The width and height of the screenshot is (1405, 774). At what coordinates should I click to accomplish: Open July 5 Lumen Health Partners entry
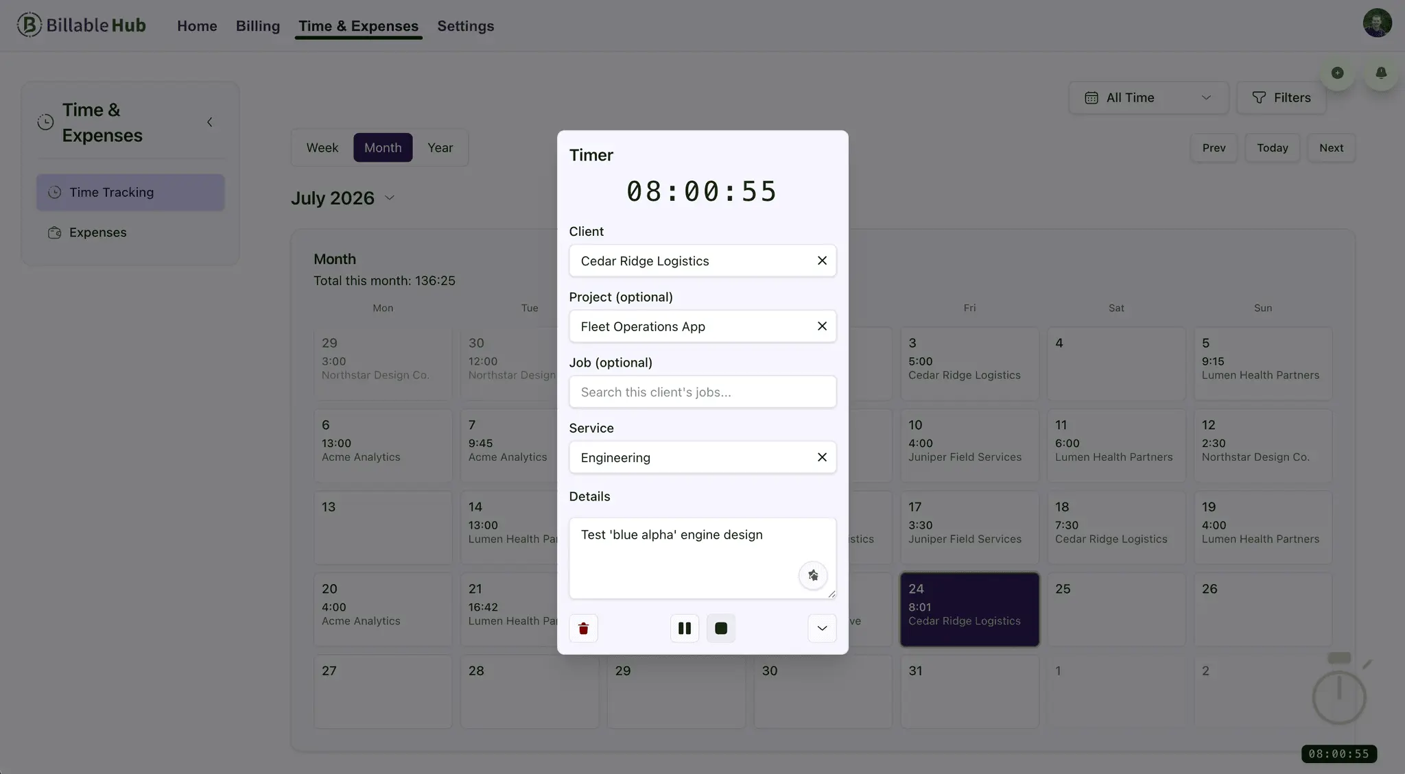1263,364
